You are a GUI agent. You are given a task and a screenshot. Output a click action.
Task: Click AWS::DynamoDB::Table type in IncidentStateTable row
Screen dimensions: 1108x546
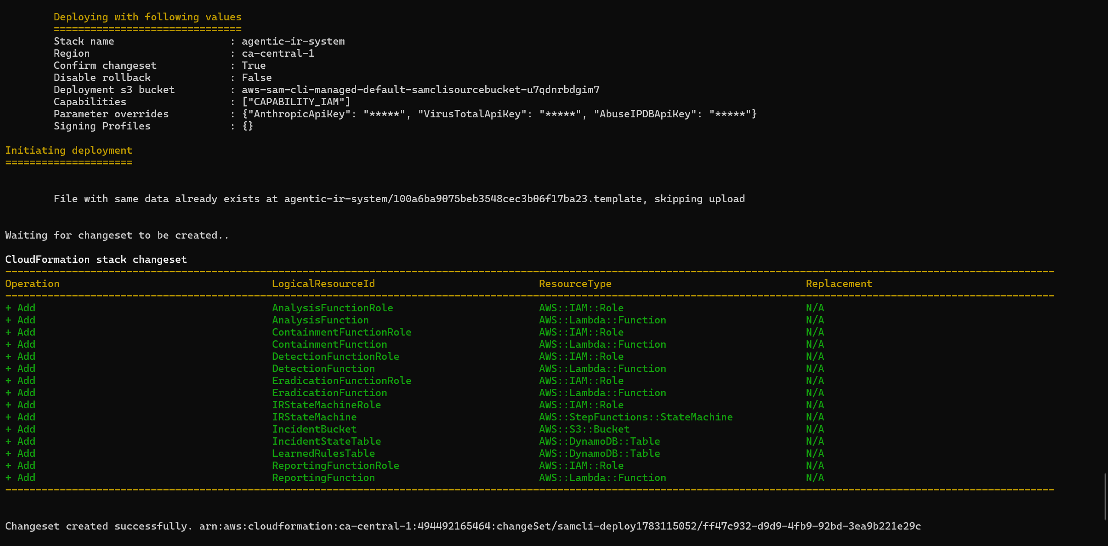599,441
